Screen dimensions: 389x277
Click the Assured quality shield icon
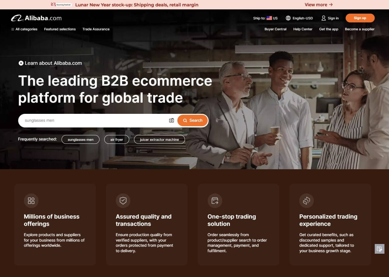coord(123,201)
